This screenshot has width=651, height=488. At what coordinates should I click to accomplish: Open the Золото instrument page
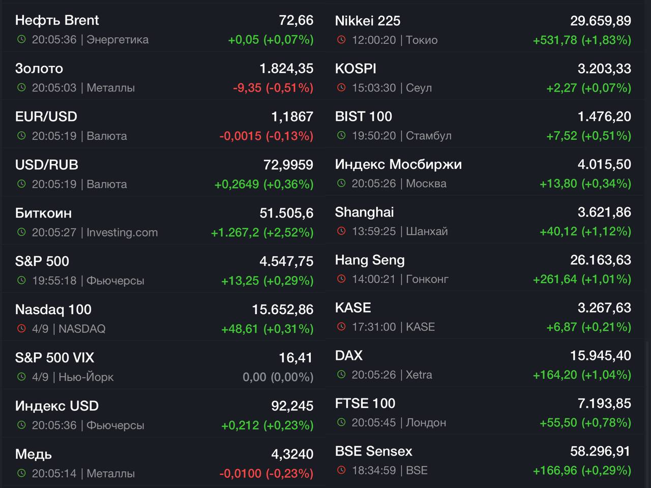tap(39, 69)
